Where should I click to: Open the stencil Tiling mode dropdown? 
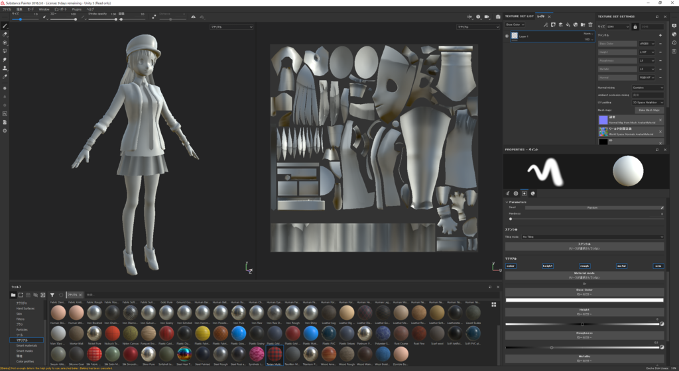(x=592, y=237)
